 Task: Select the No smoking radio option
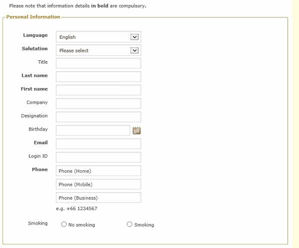tap(64, 225)
